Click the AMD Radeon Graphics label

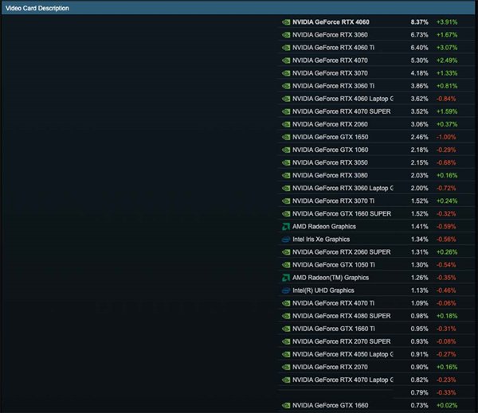click(x=324, y=227)
